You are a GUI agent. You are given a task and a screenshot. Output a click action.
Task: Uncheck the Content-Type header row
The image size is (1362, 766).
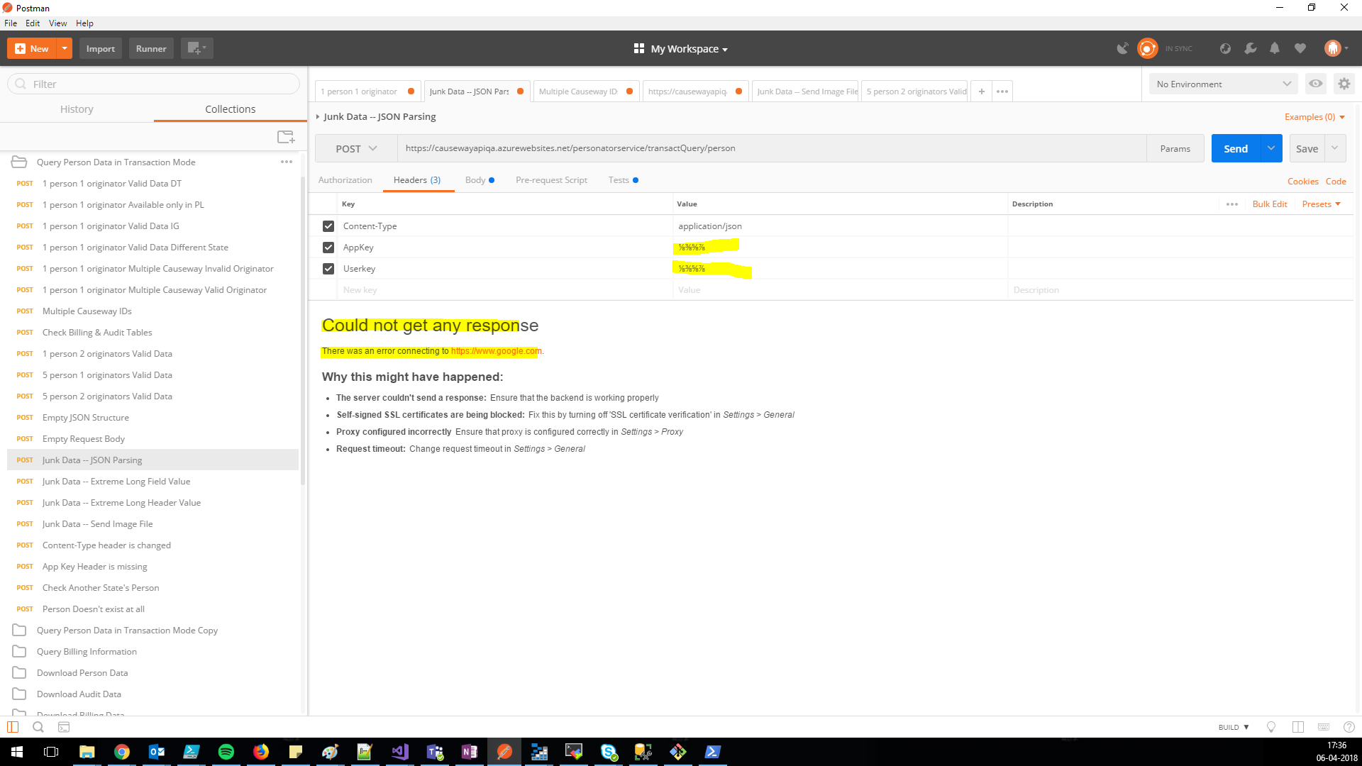click(x=328, y=226)
